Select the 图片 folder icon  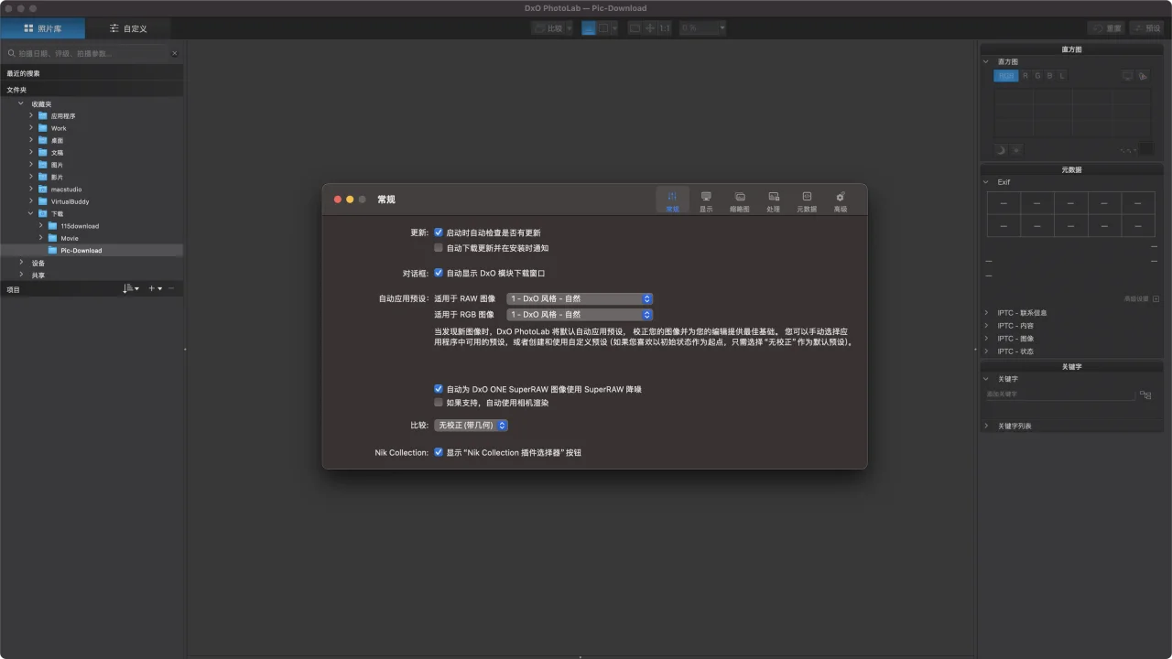point(42,165)
